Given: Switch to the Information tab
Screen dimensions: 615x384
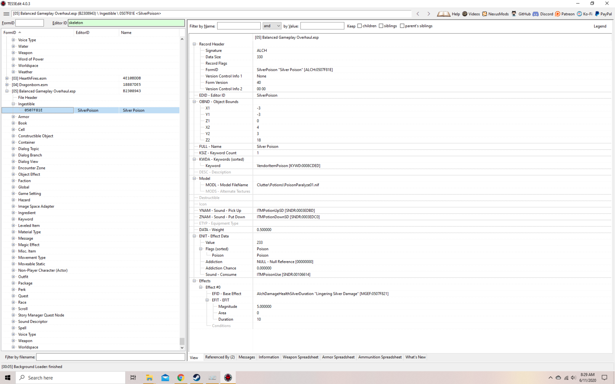Looking at the screenshot, I should (x=269, y=357).
